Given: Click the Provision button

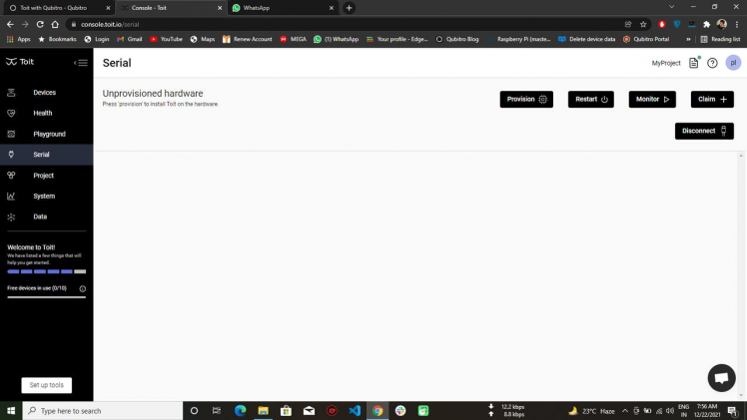Looking at the screenshot, I should (526, 100).
